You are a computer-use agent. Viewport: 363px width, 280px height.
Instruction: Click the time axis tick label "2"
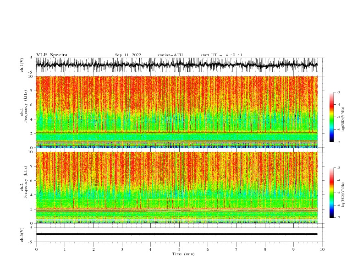(93, 249)
